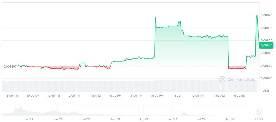This screenshot has height=122, width=276.
Task: Select Jan '23 in the overview timeline
Action: pos(115,119)
